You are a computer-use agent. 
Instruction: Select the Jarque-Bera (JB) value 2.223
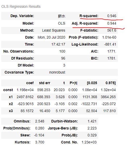[92, 128]
